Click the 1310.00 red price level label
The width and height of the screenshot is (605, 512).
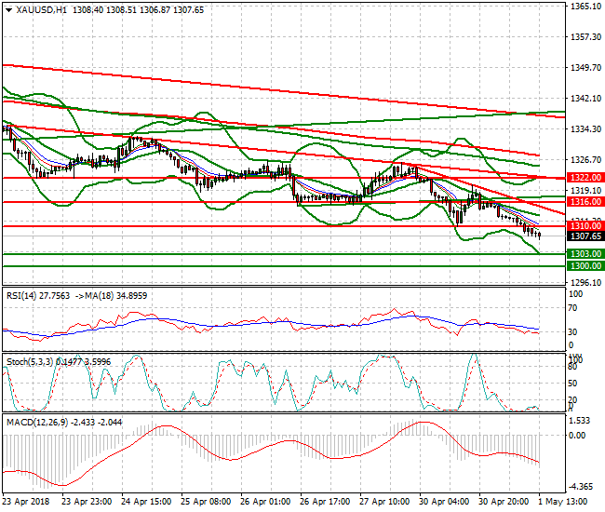click(585, 226)
